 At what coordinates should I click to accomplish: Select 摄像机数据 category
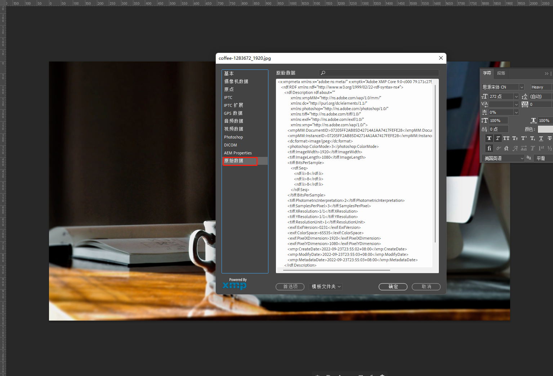pos(245,81)
